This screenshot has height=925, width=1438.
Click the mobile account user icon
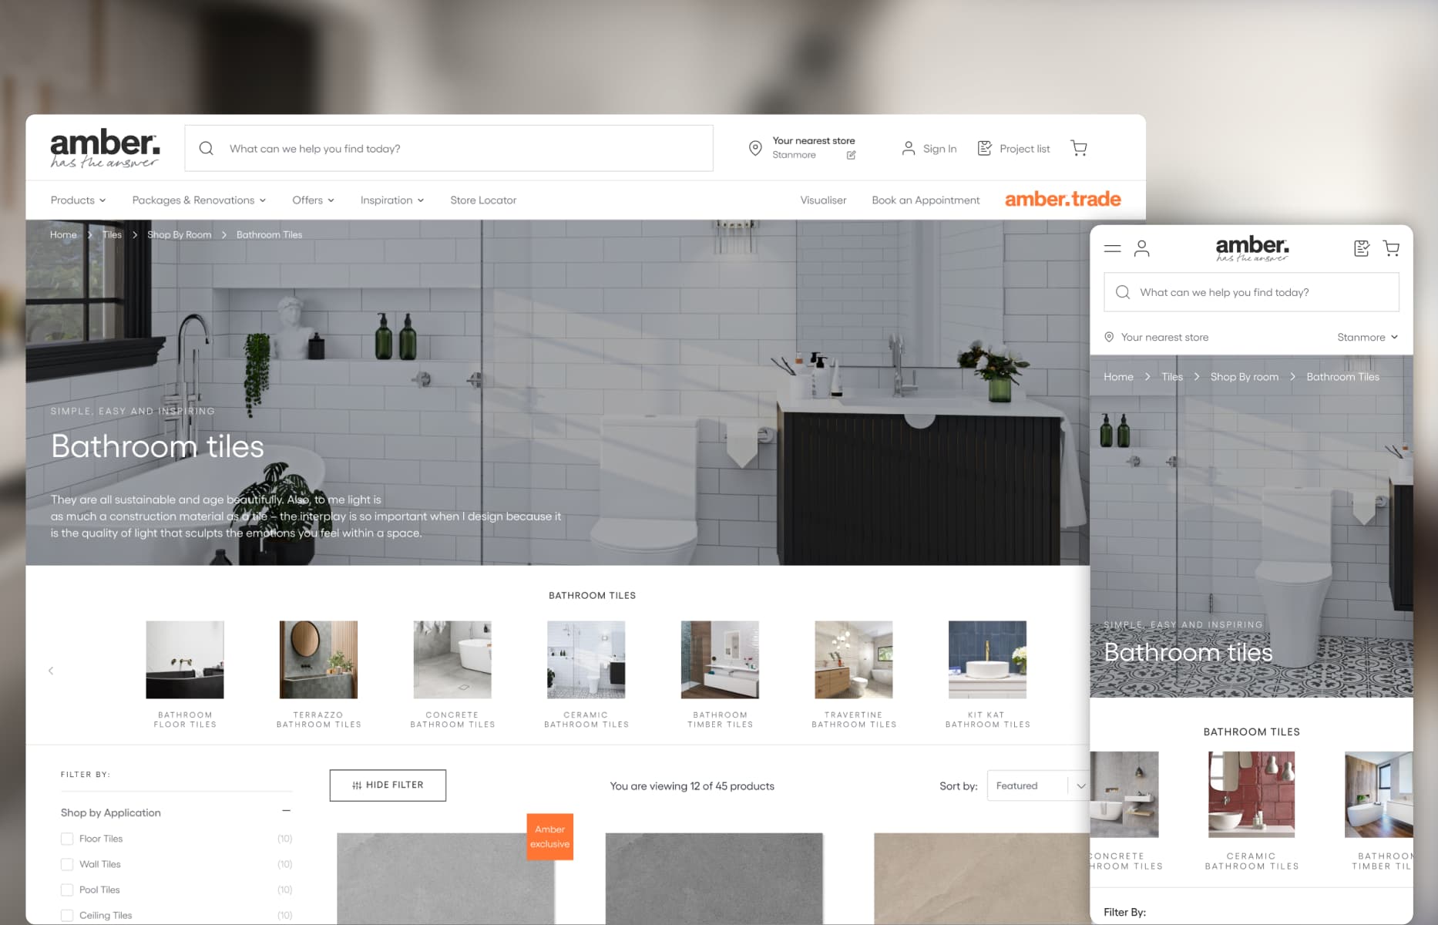1141,248
